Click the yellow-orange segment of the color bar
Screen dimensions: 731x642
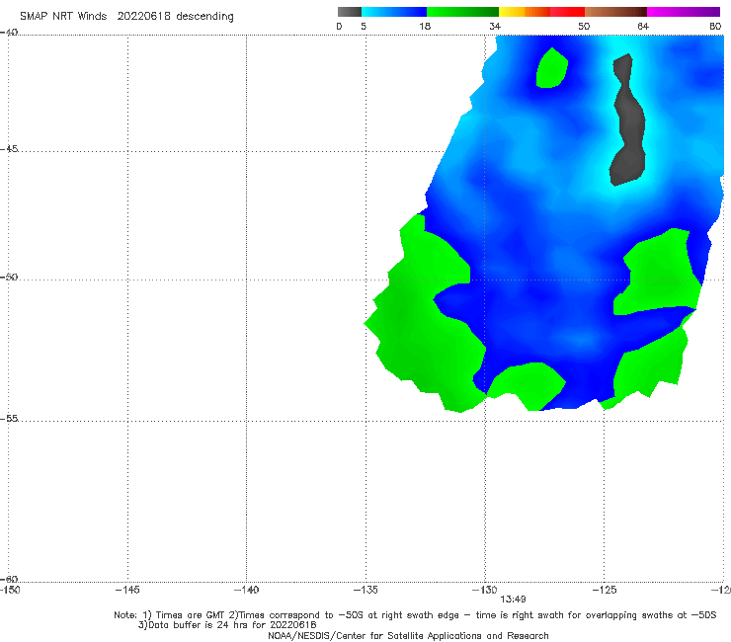524,12
